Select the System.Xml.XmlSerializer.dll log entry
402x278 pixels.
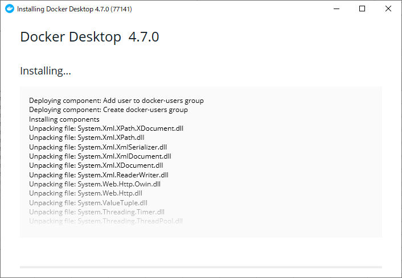(x=98, y=147)
